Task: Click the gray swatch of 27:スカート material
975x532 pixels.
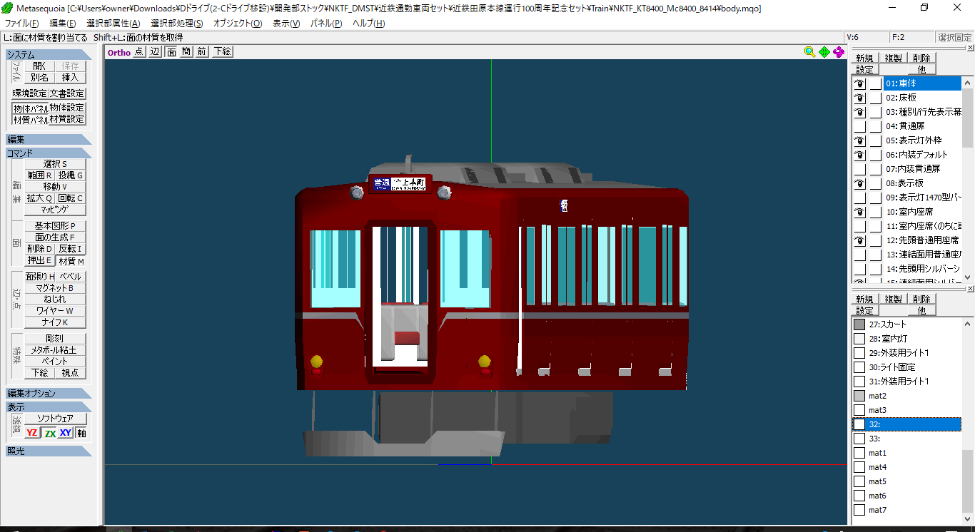Action: coord(859,324)
